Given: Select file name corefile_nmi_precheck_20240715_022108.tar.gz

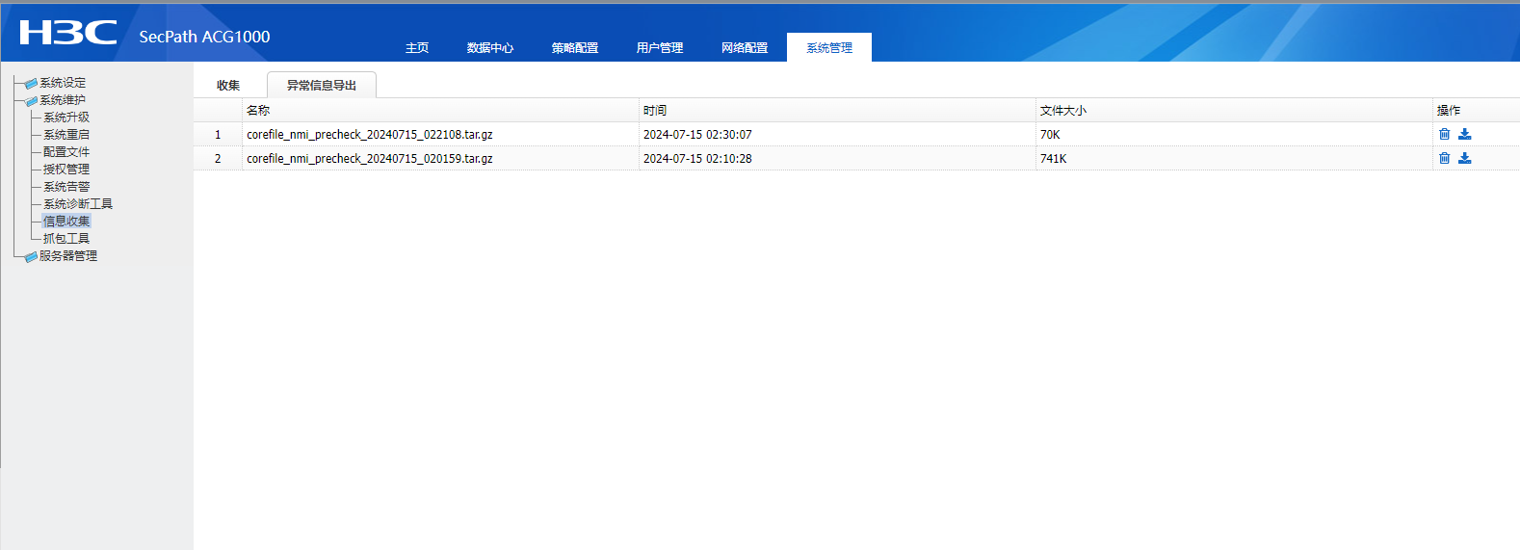Looking at the screenshot, I should pos(370,135).
